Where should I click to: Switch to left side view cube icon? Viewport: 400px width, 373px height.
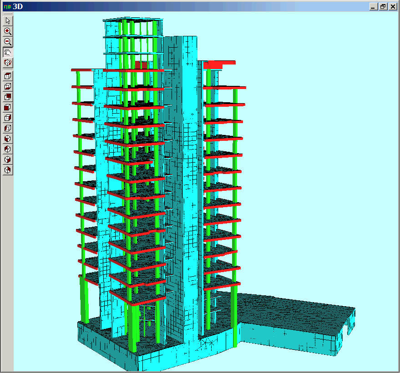8,128
